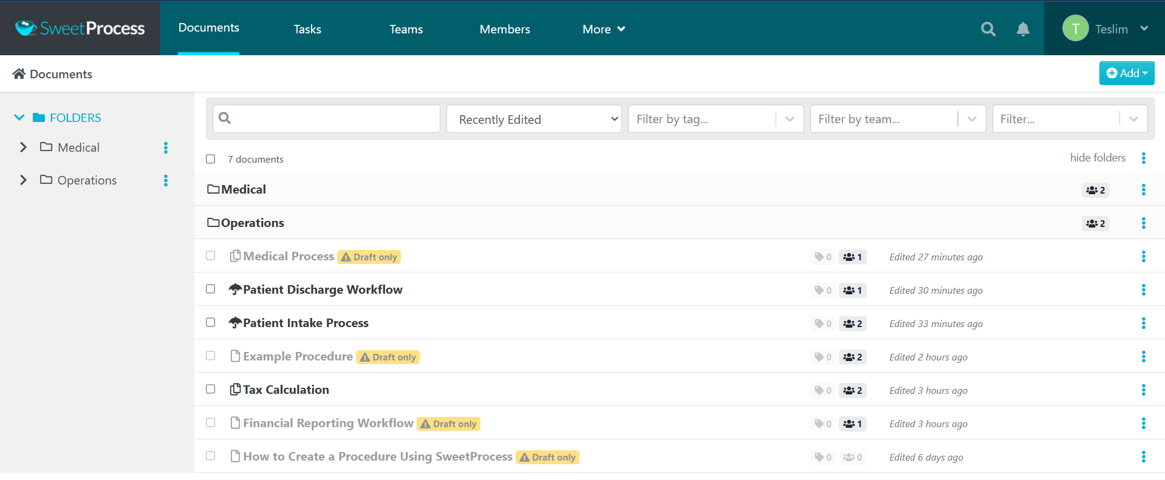The image size is (1165, 480).
Task: Tick the select-all documents checkbox
Action: [x=211, y=159]
